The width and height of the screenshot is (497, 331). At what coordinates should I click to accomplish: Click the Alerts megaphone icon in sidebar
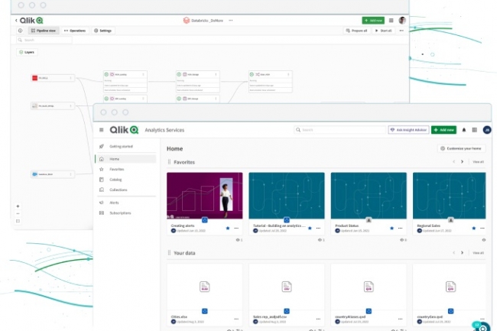[102, 203]
